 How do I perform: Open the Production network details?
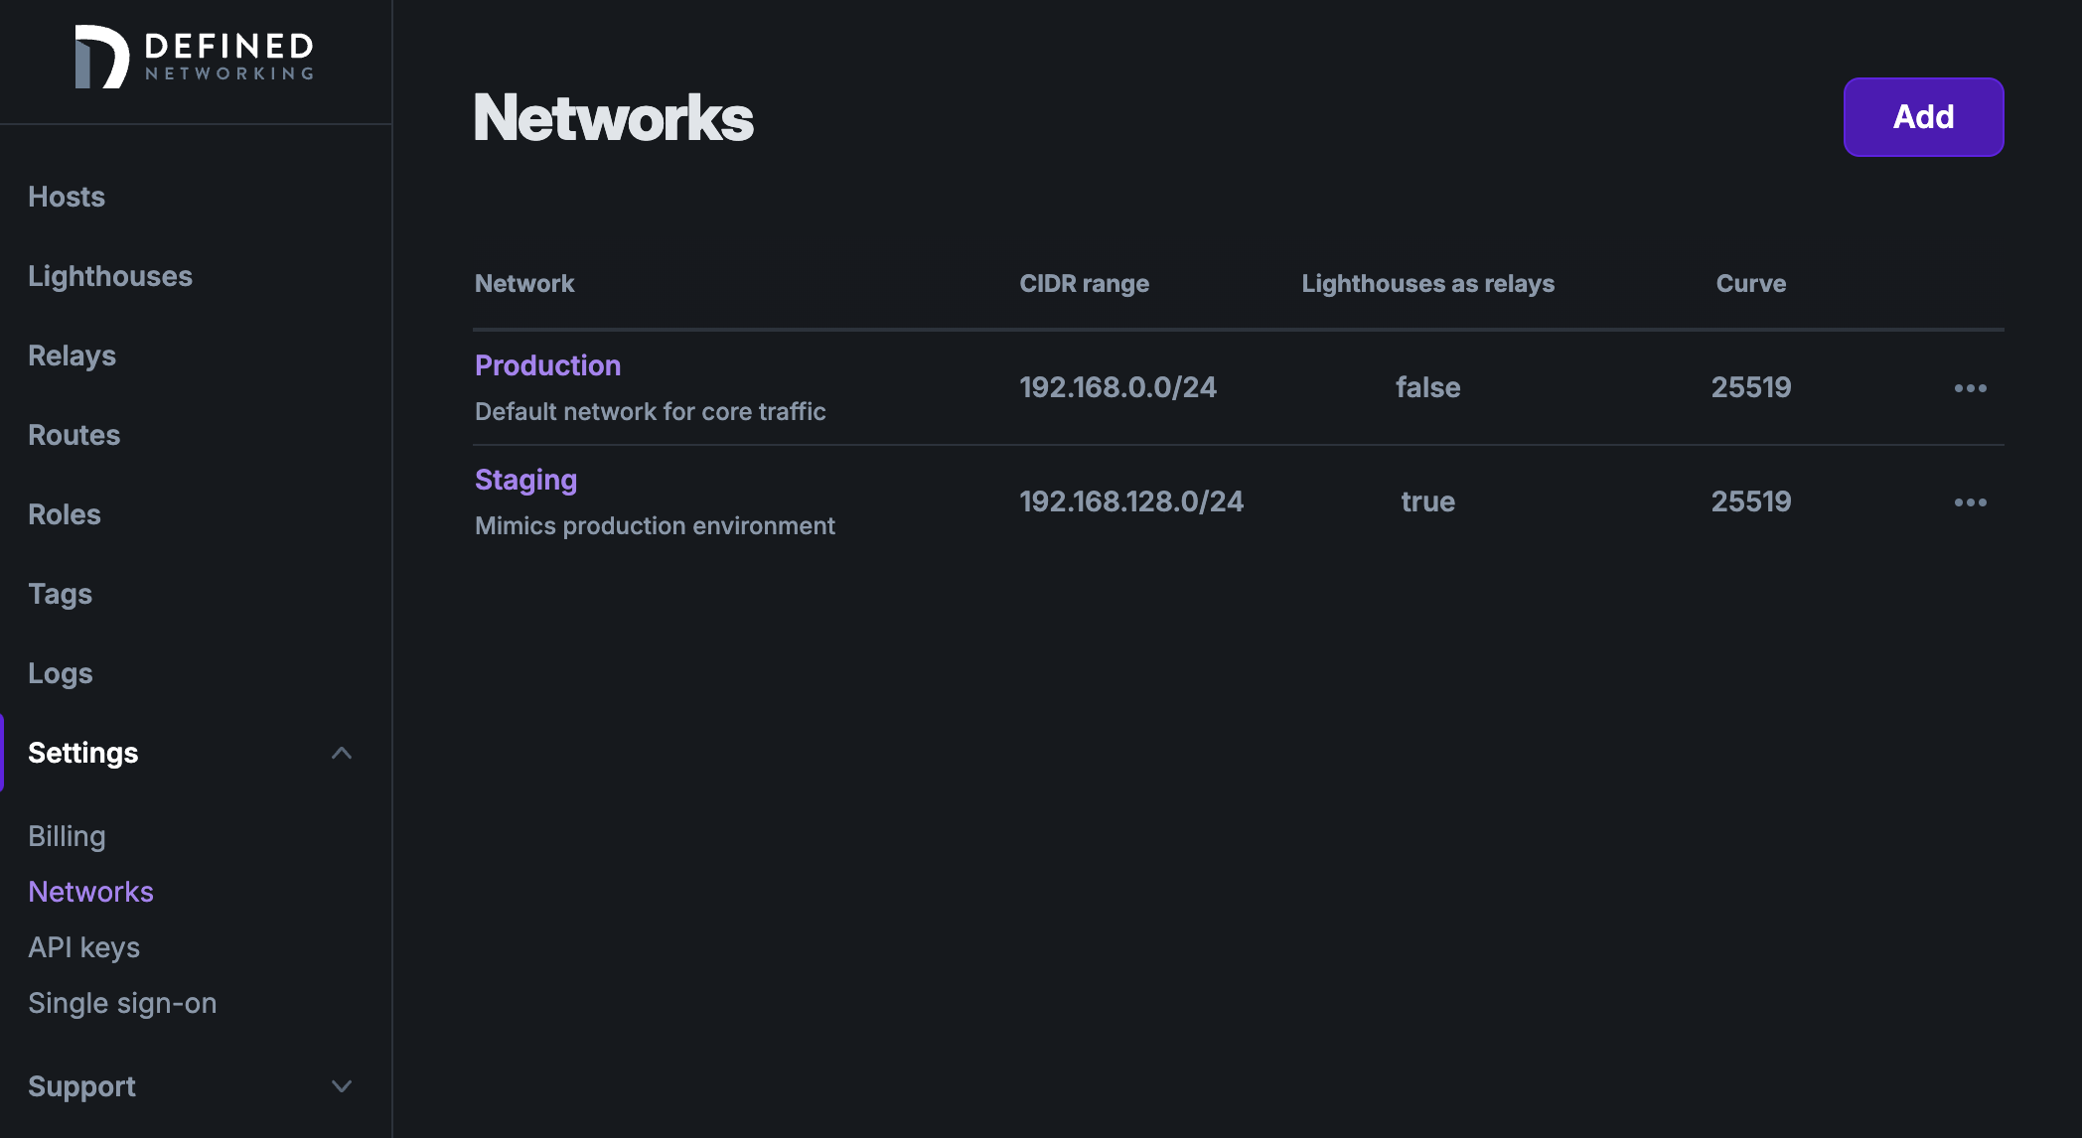547,365
